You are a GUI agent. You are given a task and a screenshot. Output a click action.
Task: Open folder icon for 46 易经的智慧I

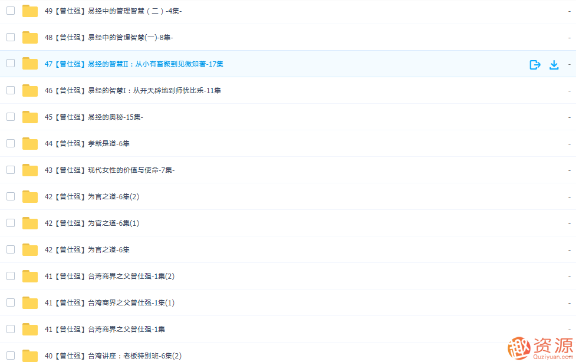tap(29, 90)
